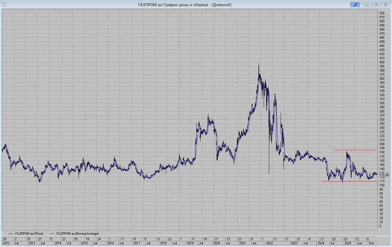Minimize the ГАЗПРОМ chart window

[367, 4]
